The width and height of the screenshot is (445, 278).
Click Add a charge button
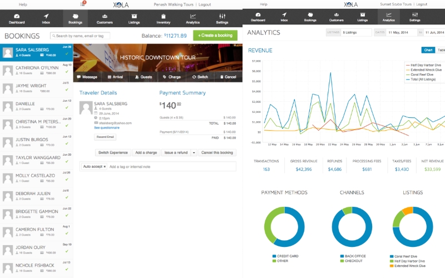coord(146,152)
